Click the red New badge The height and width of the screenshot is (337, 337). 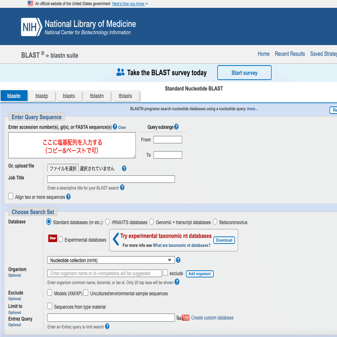pyautogui.click(x=53, y=238)
